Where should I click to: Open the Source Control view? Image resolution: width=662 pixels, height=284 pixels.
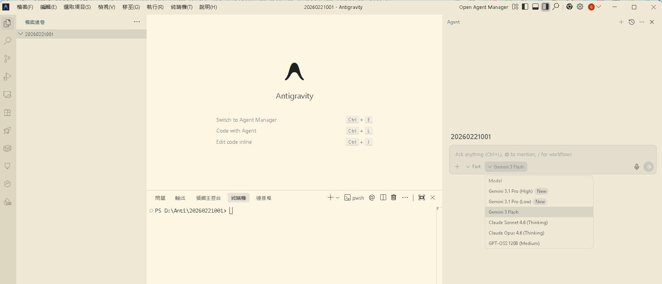7,59
